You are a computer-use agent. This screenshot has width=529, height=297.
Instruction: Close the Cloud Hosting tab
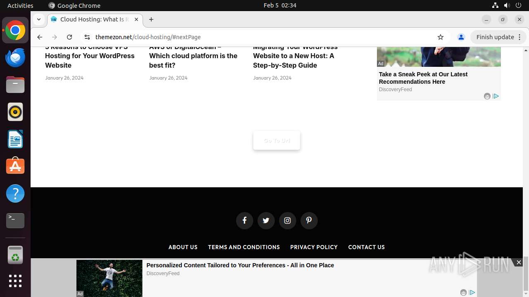coord(136,19)
